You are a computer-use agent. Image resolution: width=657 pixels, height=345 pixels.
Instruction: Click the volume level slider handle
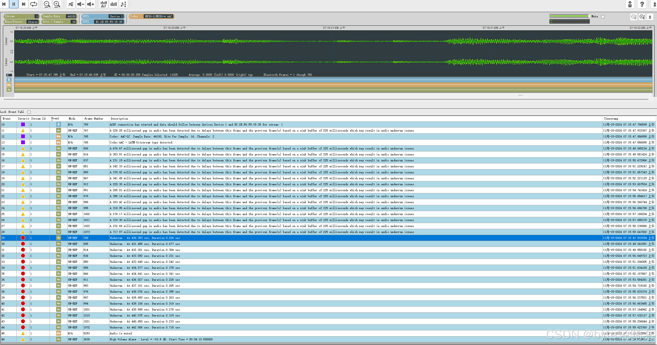(x=589, y=16)
